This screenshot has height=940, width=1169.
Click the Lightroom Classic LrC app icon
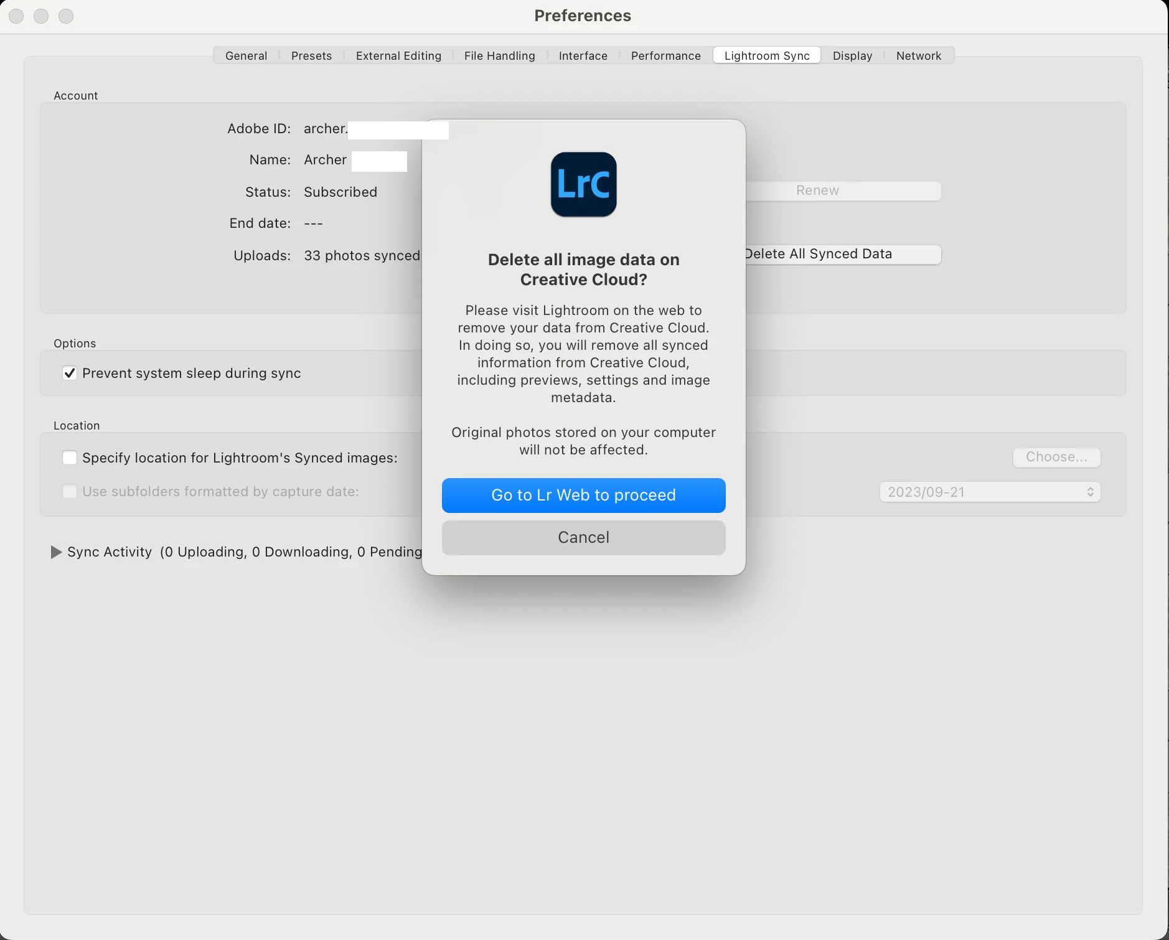[583, 184]
